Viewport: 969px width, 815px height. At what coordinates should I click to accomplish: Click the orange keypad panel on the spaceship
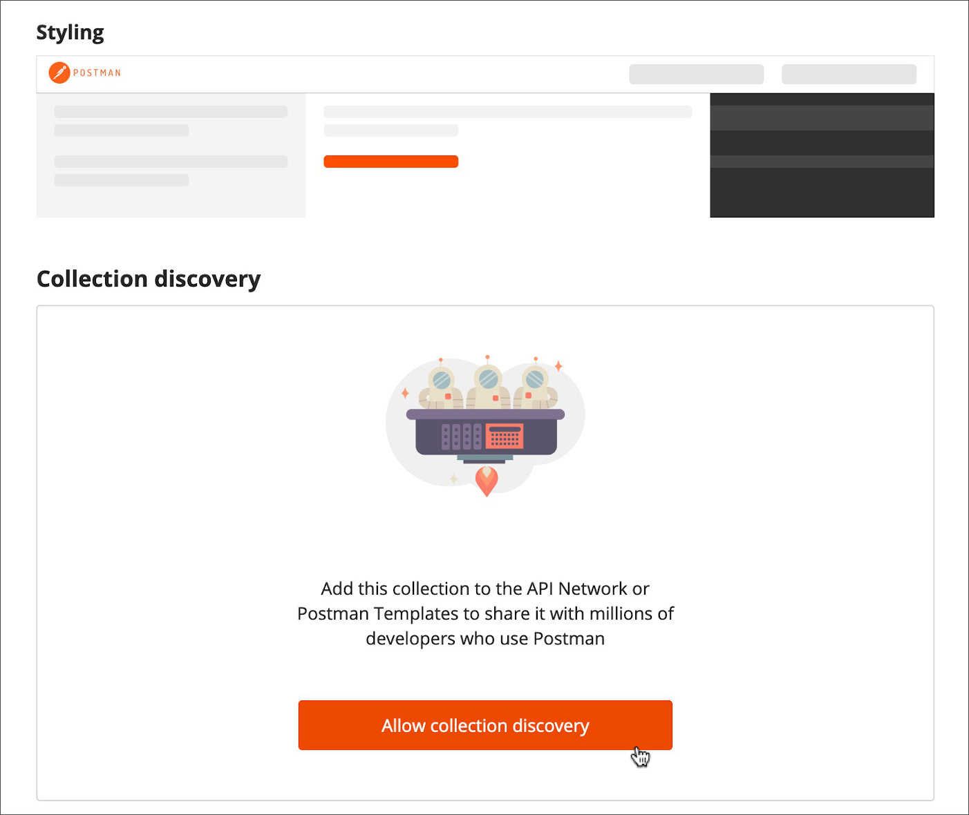[505, 437]
